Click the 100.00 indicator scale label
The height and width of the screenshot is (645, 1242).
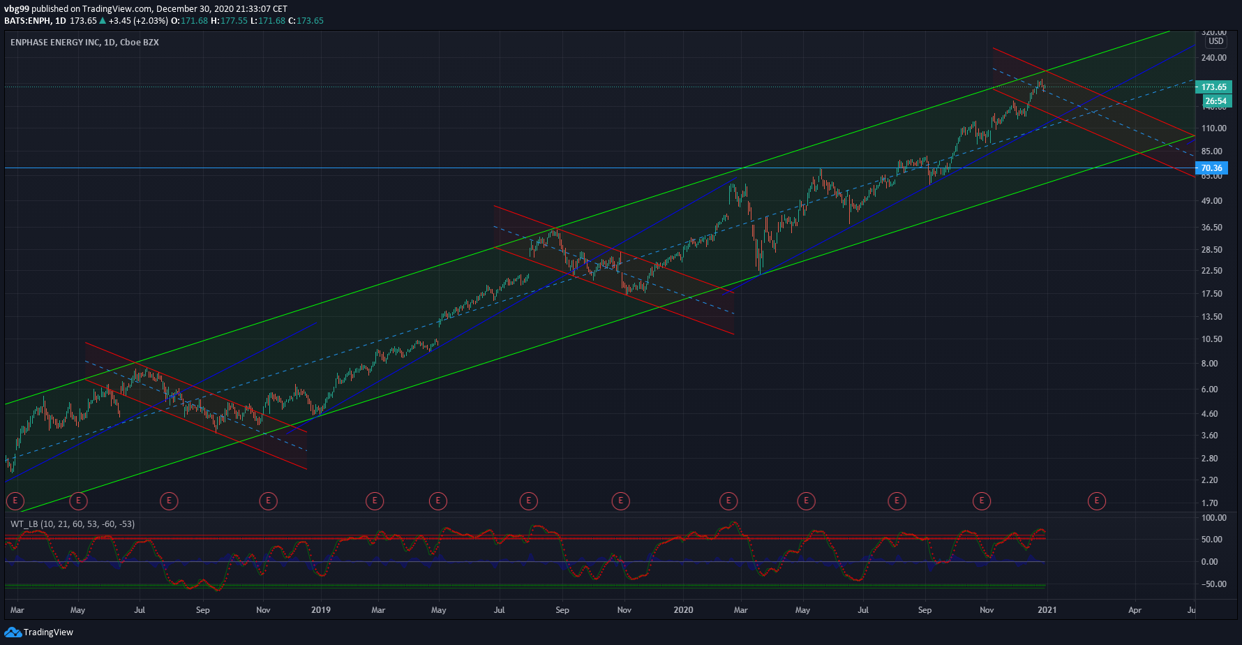pos(1214,518)
